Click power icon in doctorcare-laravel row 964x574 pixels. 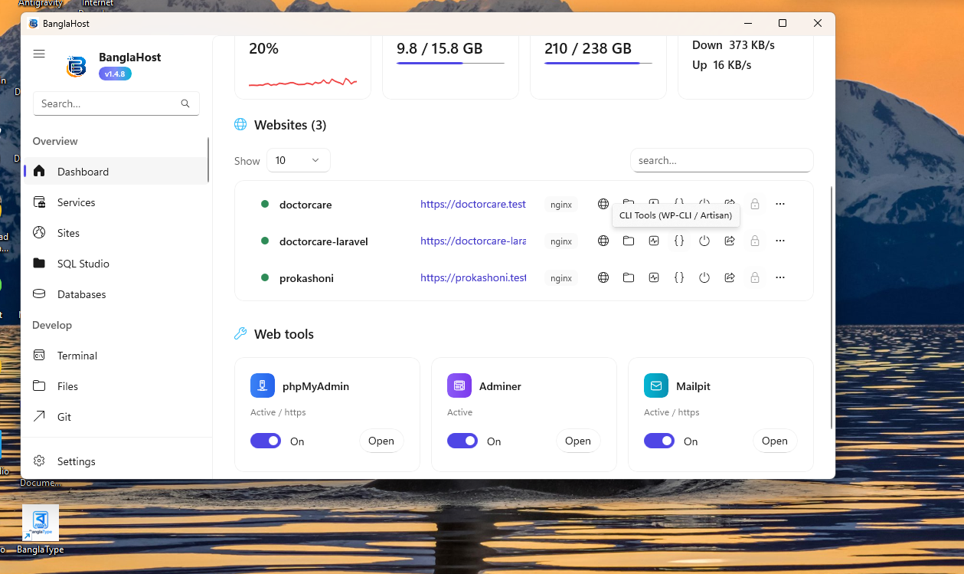coord(704,241)
